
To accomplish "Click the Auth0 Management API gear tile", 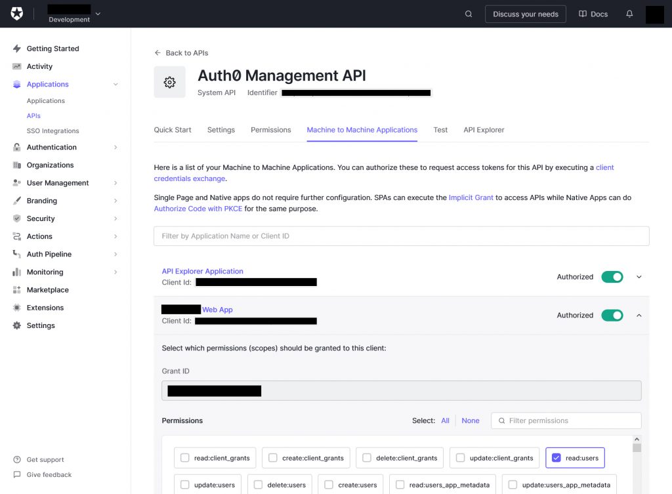I will pos(170,82).
